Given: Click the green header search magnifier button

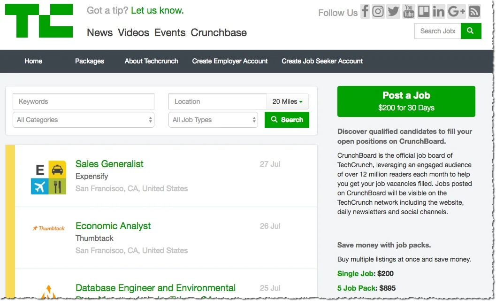Looking at the screenshot, I should pyautogui.click(x=471, y=31).
